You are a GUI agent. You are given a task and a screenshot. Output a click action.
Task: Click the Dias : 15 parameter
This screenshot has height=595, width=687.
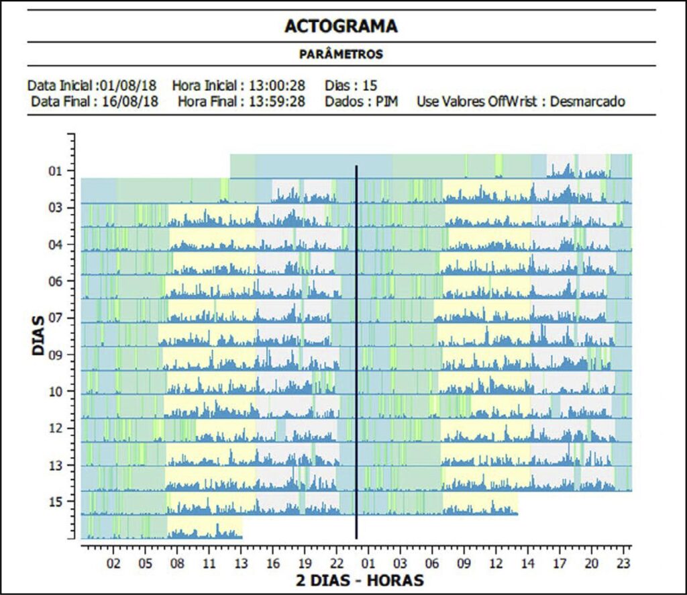(351, 86)
